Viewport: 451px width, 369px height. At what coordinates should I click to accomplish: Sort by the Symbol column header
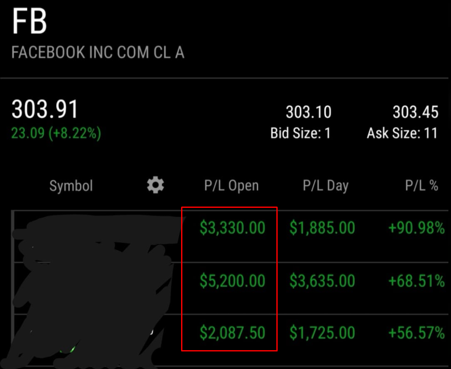(71, 186)
